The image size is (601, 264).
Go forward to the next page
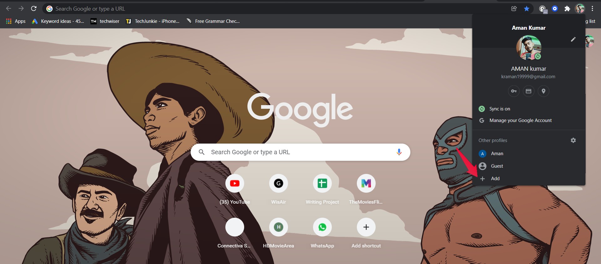[21, 8]
